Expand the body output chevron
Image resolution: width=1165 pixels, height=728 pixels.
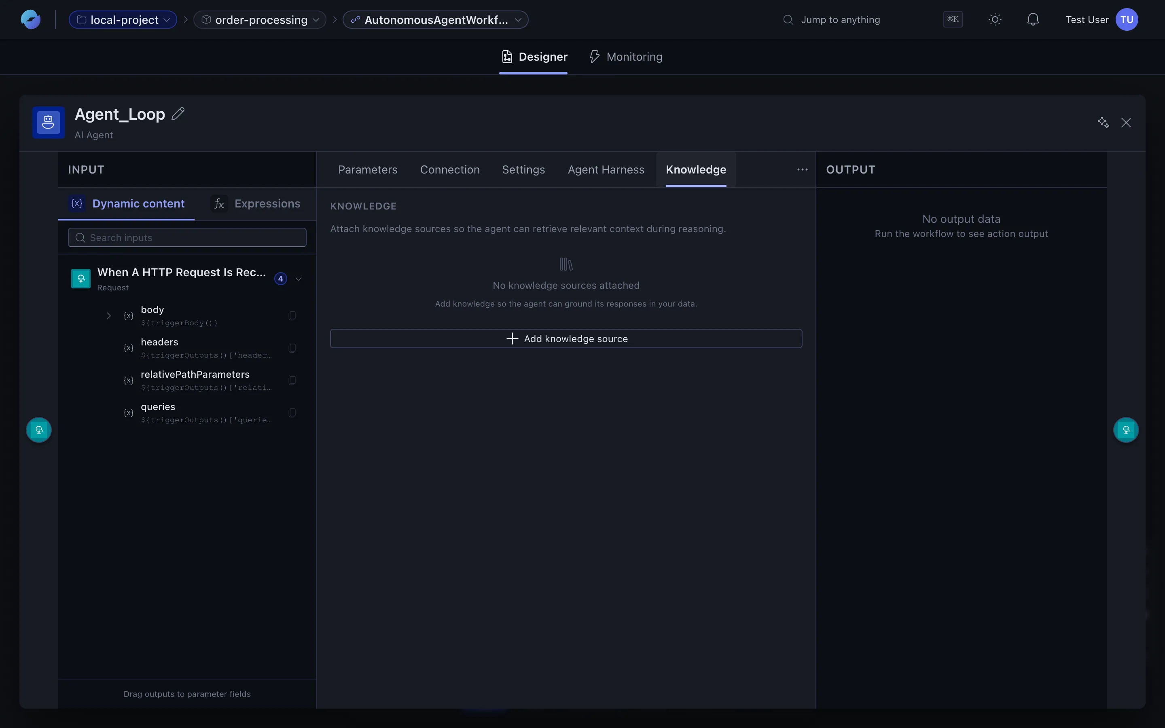pos(109,316)
